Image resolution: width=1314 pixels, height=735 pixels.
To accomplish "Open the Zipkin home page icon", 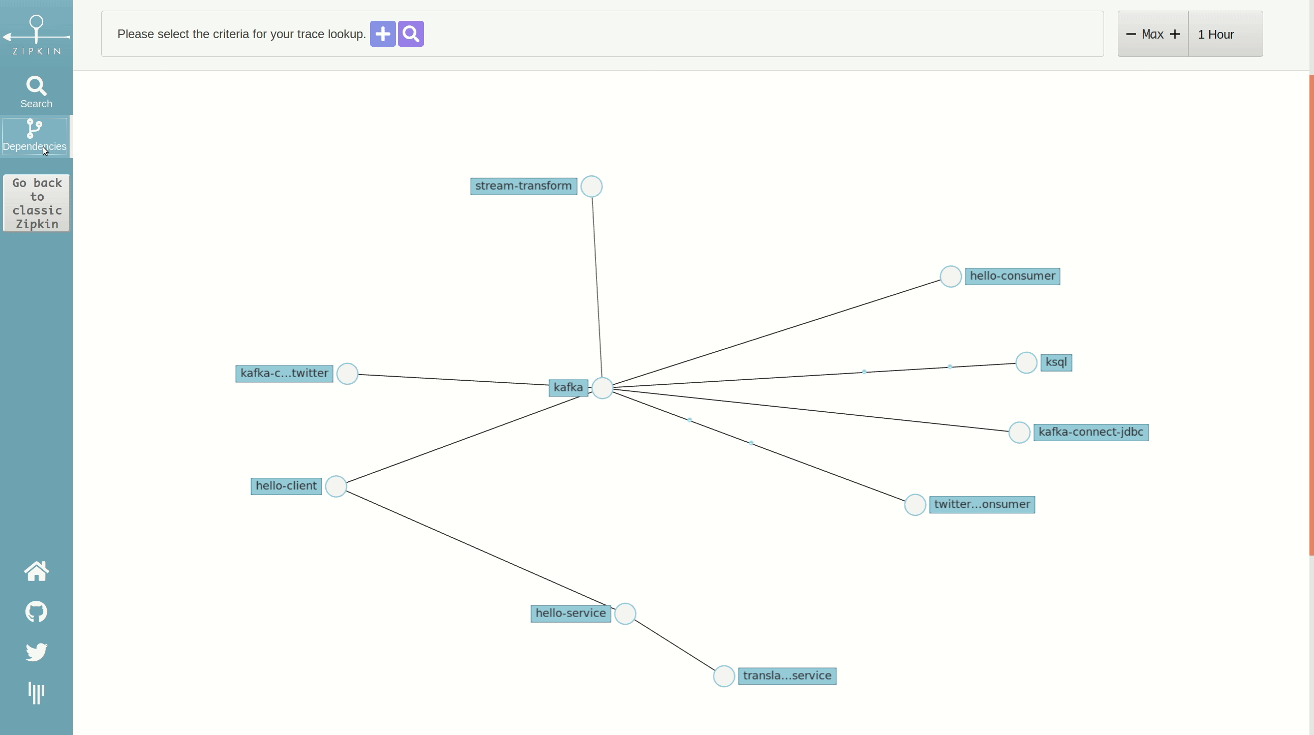I will pyautogui.click(x=36, y=571).
